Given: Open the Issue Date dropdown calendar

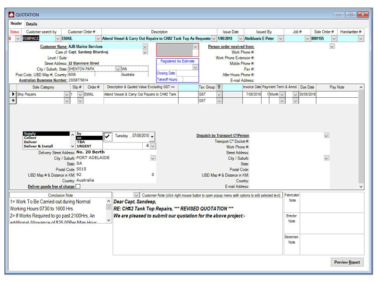Looking at the screenshot, I should click(240, 39).
